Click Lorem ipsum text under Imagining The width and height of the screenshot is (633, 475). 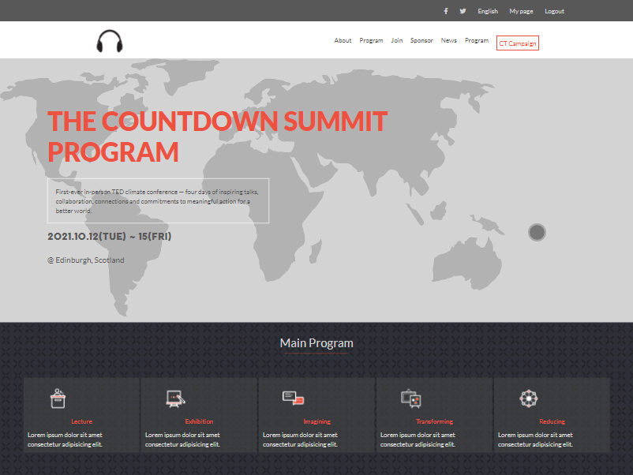pyautogui.click(x=300, y=439)
